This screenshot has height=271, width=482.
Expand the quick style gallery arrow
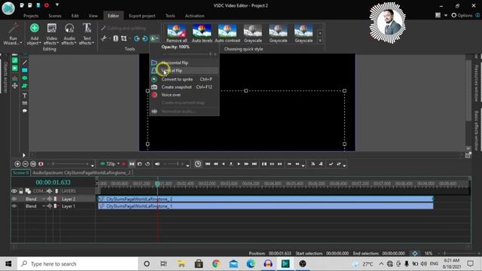(320, 41)
